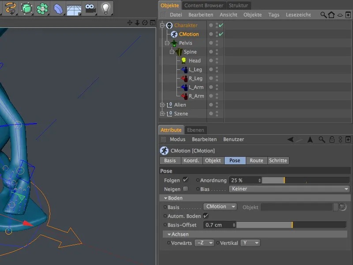Click the Basis-Offset value field
The width and height of the screenshot is (353, 265).
pyautogui.click(x=219, y=225)
